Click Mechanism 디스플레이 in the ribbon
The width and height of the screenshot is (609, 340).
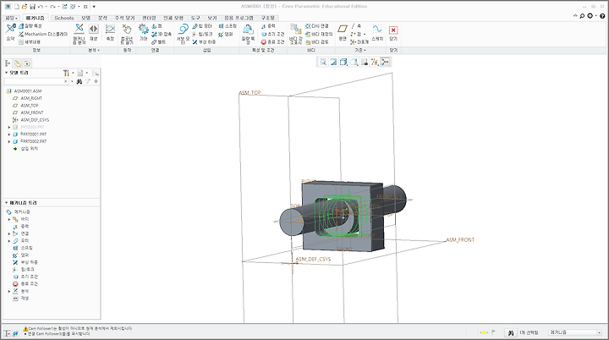point(43,34)
